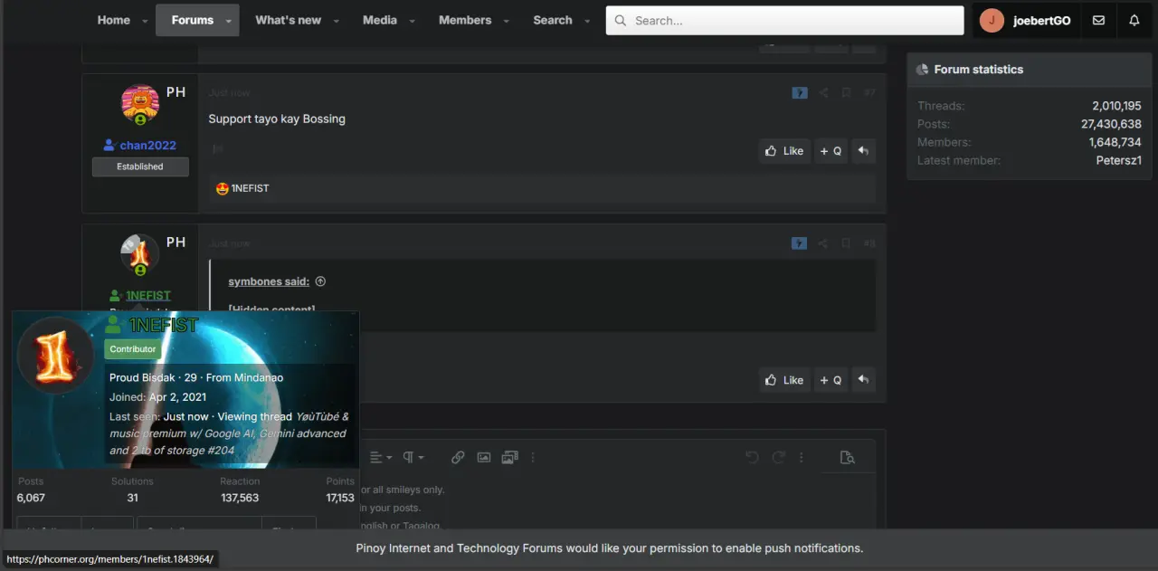Click the heart-eyes reaction emoji under chan2022's post

tap(223, 188)
